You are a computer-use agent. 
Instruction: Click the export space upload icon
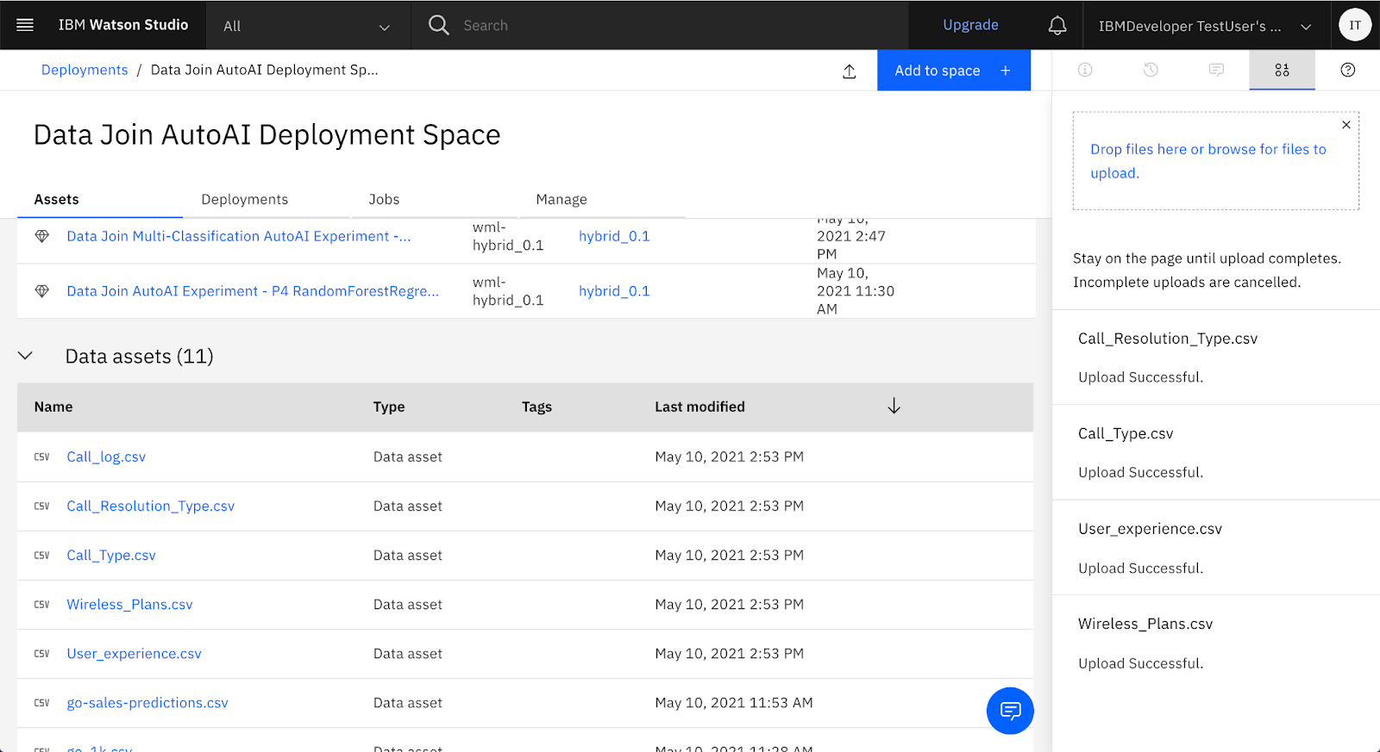[x=849, y=71]
